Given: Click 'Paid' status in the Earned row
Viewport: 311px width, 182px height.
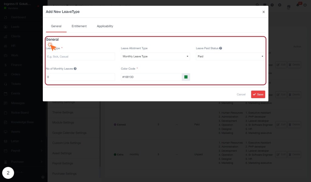Looking at the screenshot, I should pyautogui.click(x=197, y=125).
